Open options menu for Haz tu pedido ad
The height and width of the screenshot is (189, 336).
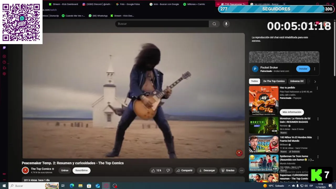point(317,88)
